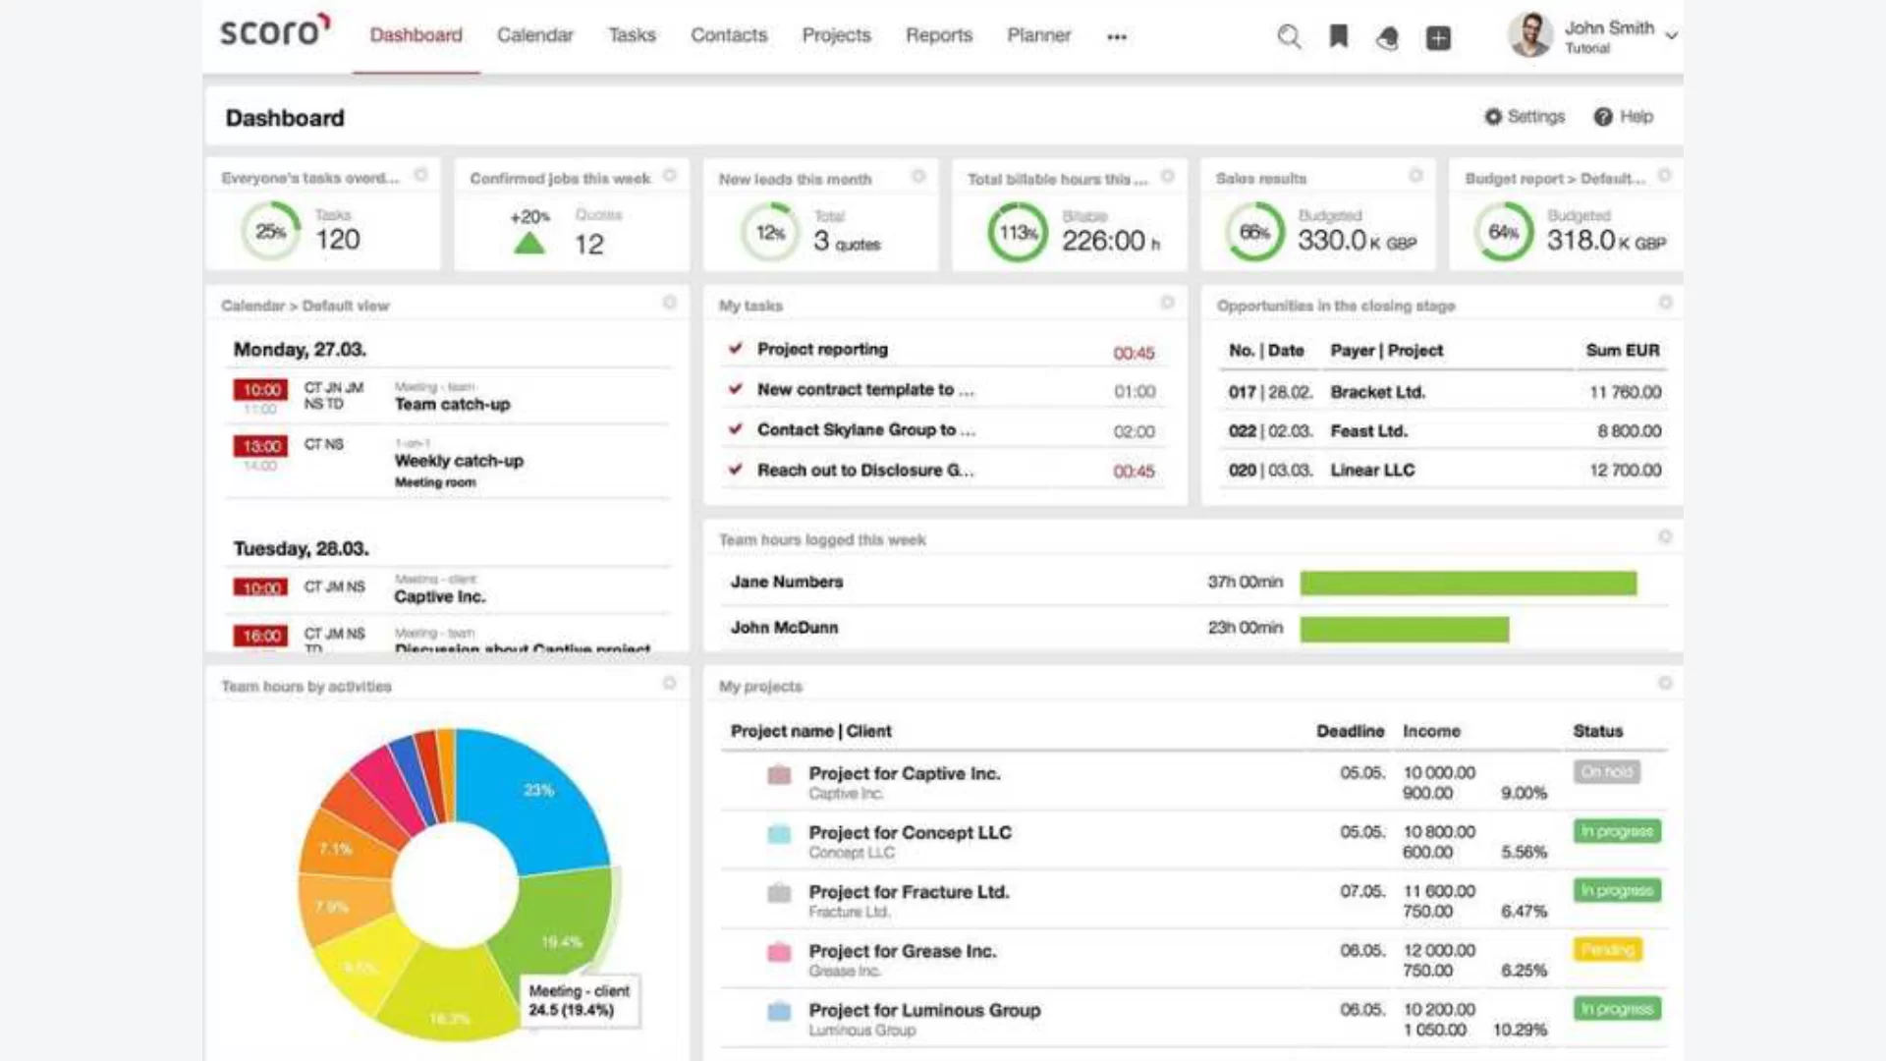
Task: Open the three-dots more menu
Action: 1117,37
